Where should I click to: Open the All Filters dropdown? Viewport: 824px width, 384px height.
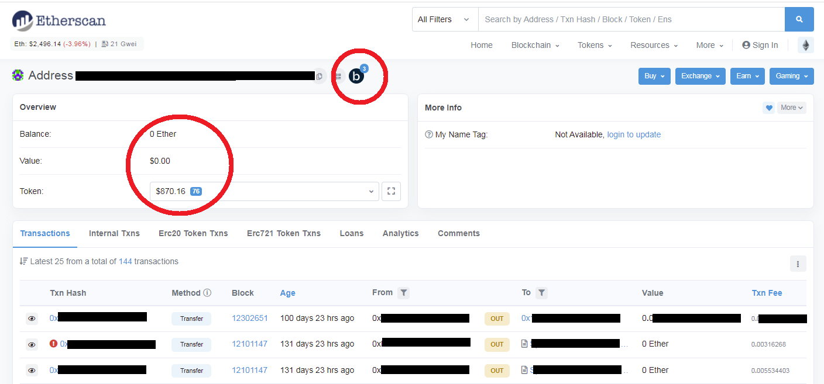(445, 19)
